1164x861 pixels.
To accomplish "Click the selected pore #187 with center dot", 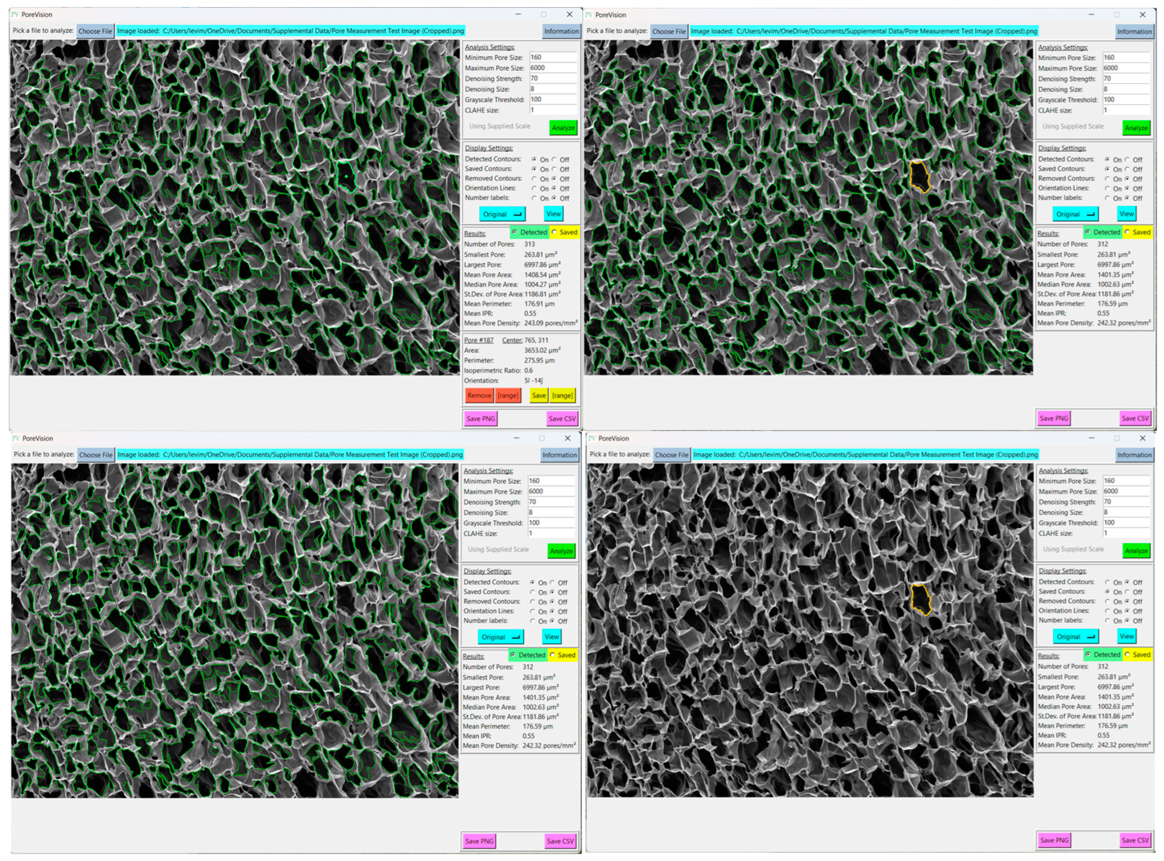I will coord(346,177).
